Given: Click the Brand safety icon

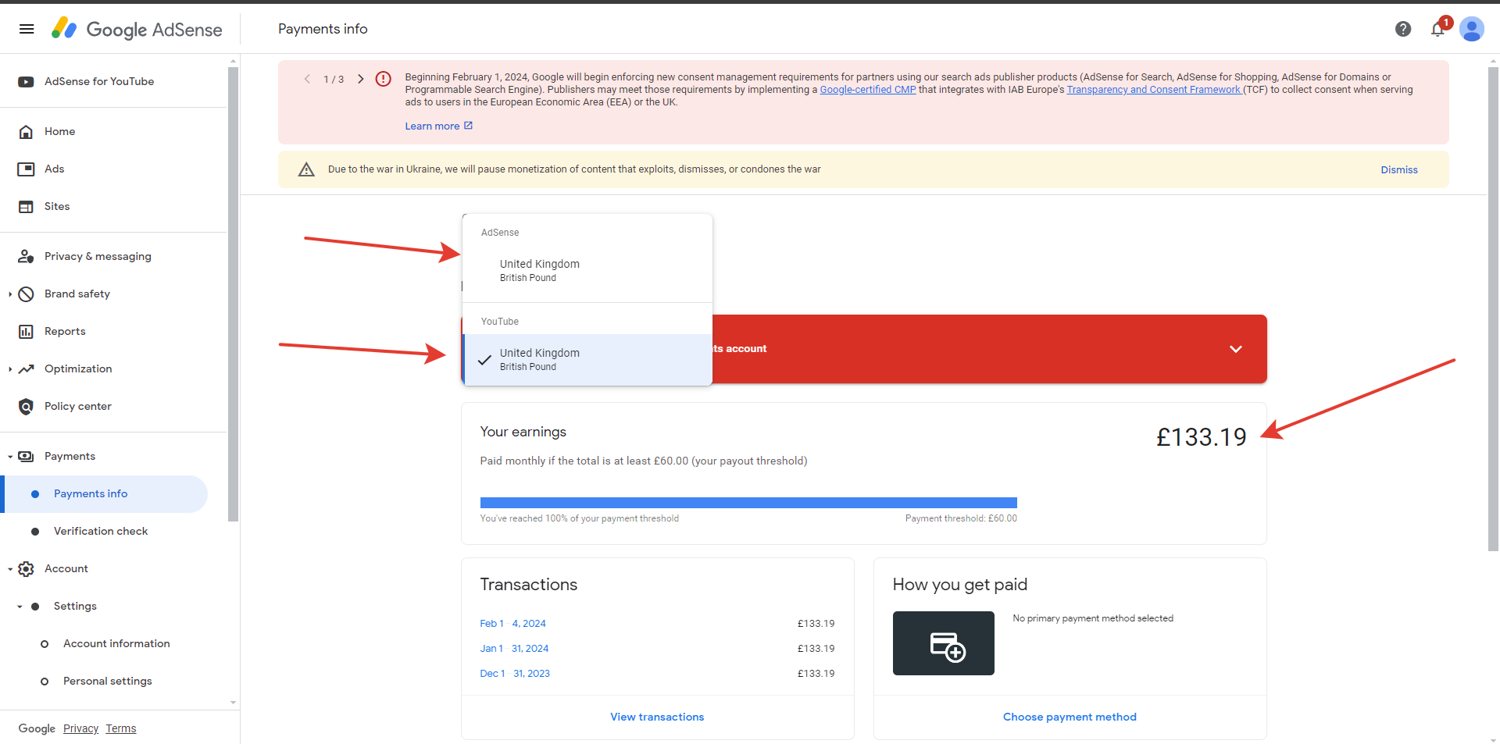Looking at the screenshot, I should coord(26,294).
